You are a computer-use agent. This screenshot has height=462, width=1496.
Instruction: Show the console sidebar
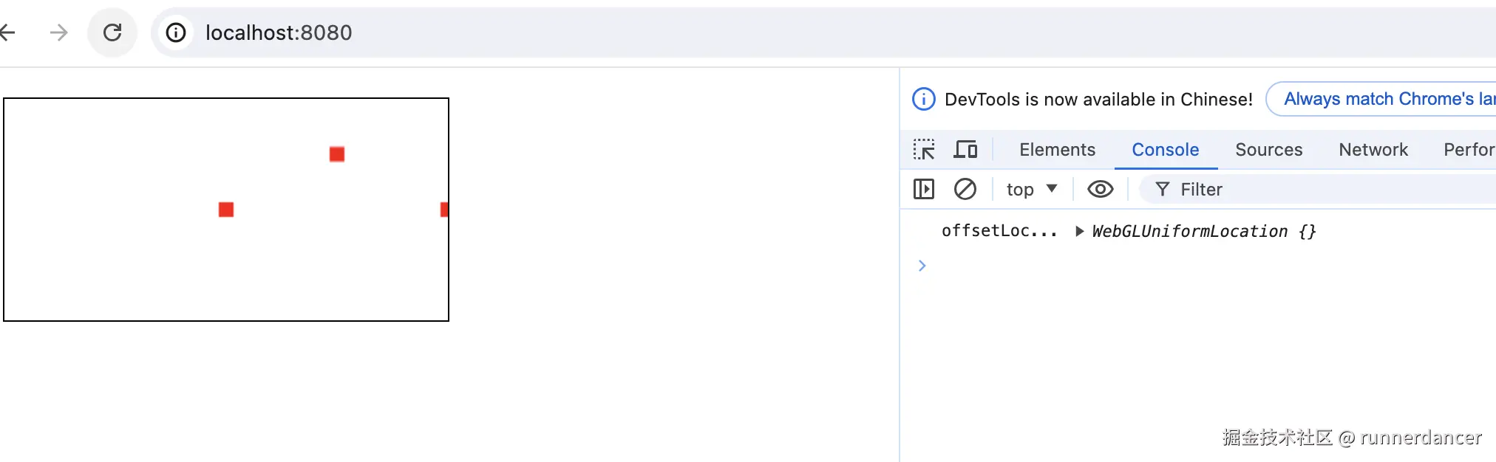pyautogui.click(x=924, y=190)
